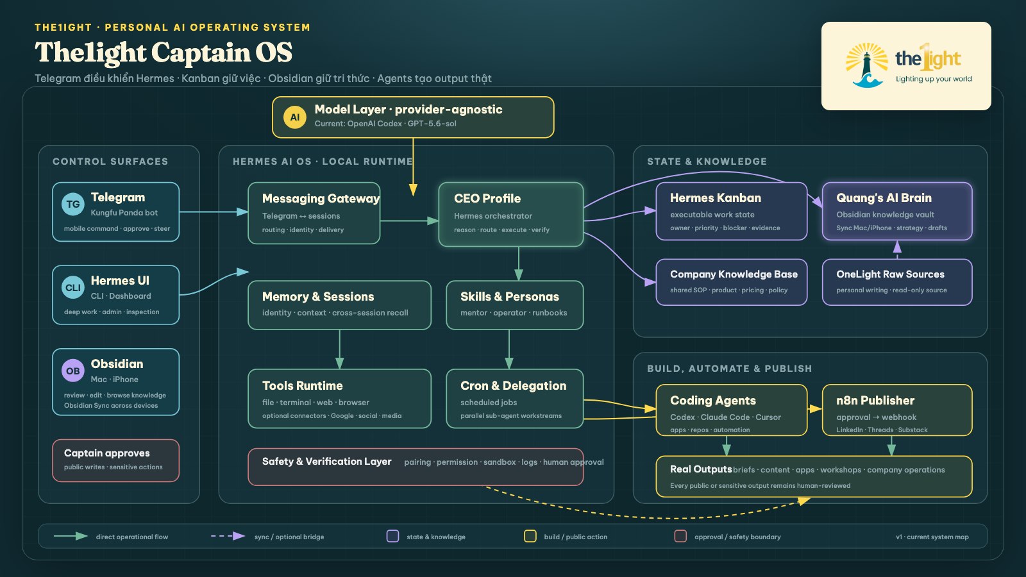Click the yellow build / public action legend swatch

(x=530, y=536)
